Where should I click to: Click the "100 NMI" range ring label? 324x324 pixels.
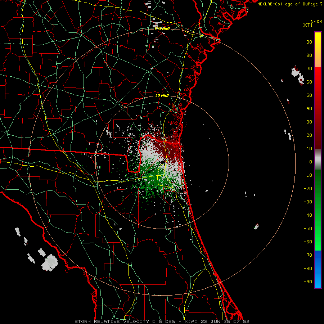coord(162,29)
